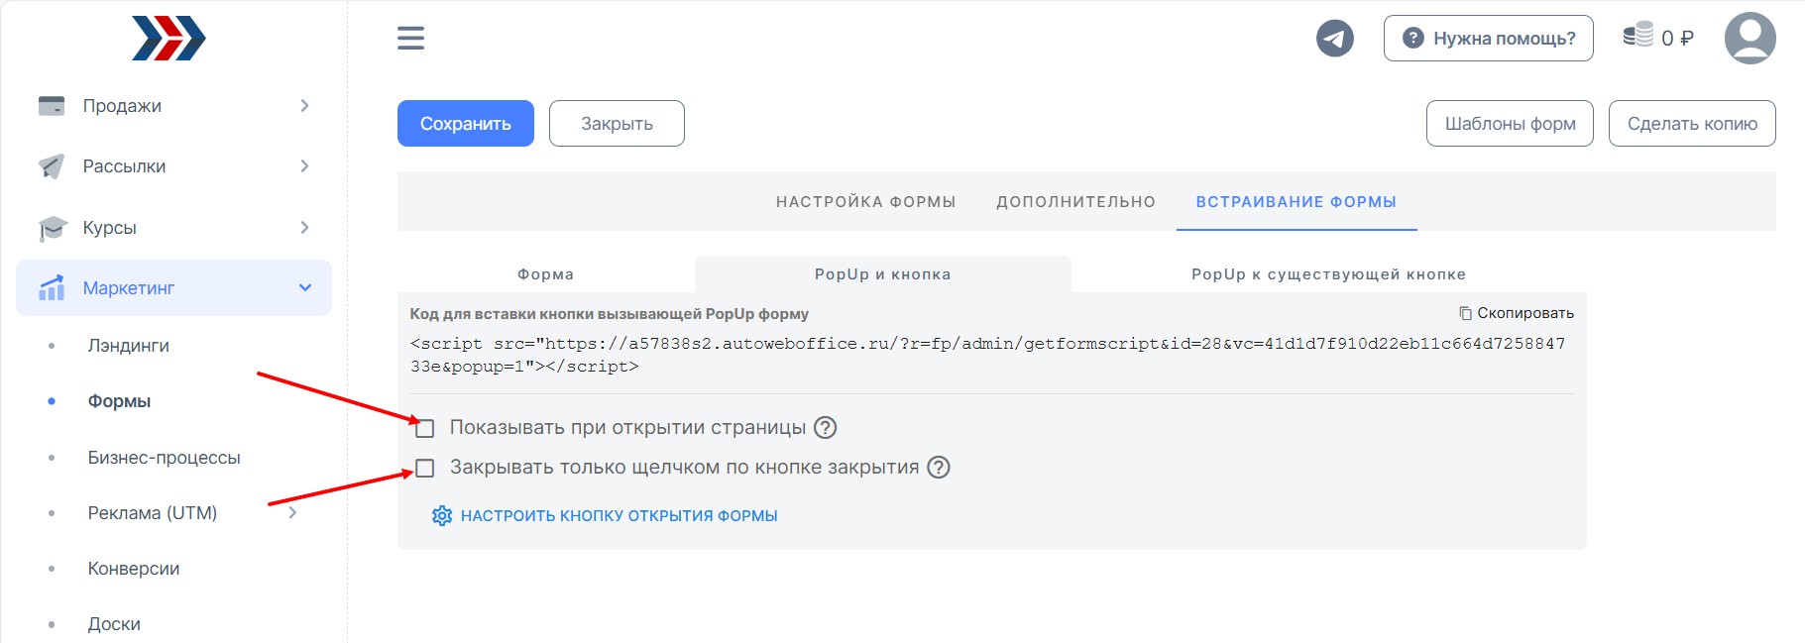Viewport: 1805px width, 643px height.
Task: Open Реклама (UTM) in the sidebar
Action: click(x=152, y=513)
